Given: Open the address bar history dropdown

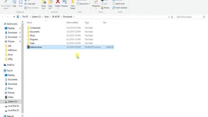Looking at the screenshot, I should click(x=169, y=17).
